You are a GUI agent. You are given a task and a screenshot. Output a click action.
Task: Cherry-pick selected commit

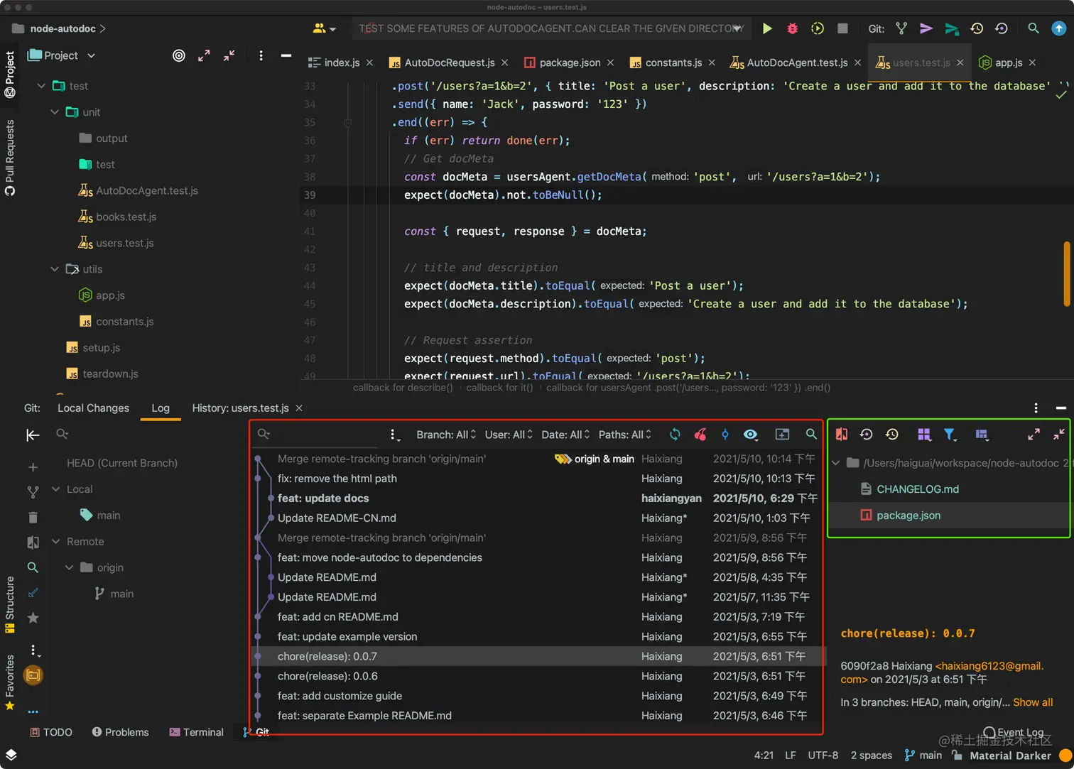pyautogui.click(x=700, y=435)
